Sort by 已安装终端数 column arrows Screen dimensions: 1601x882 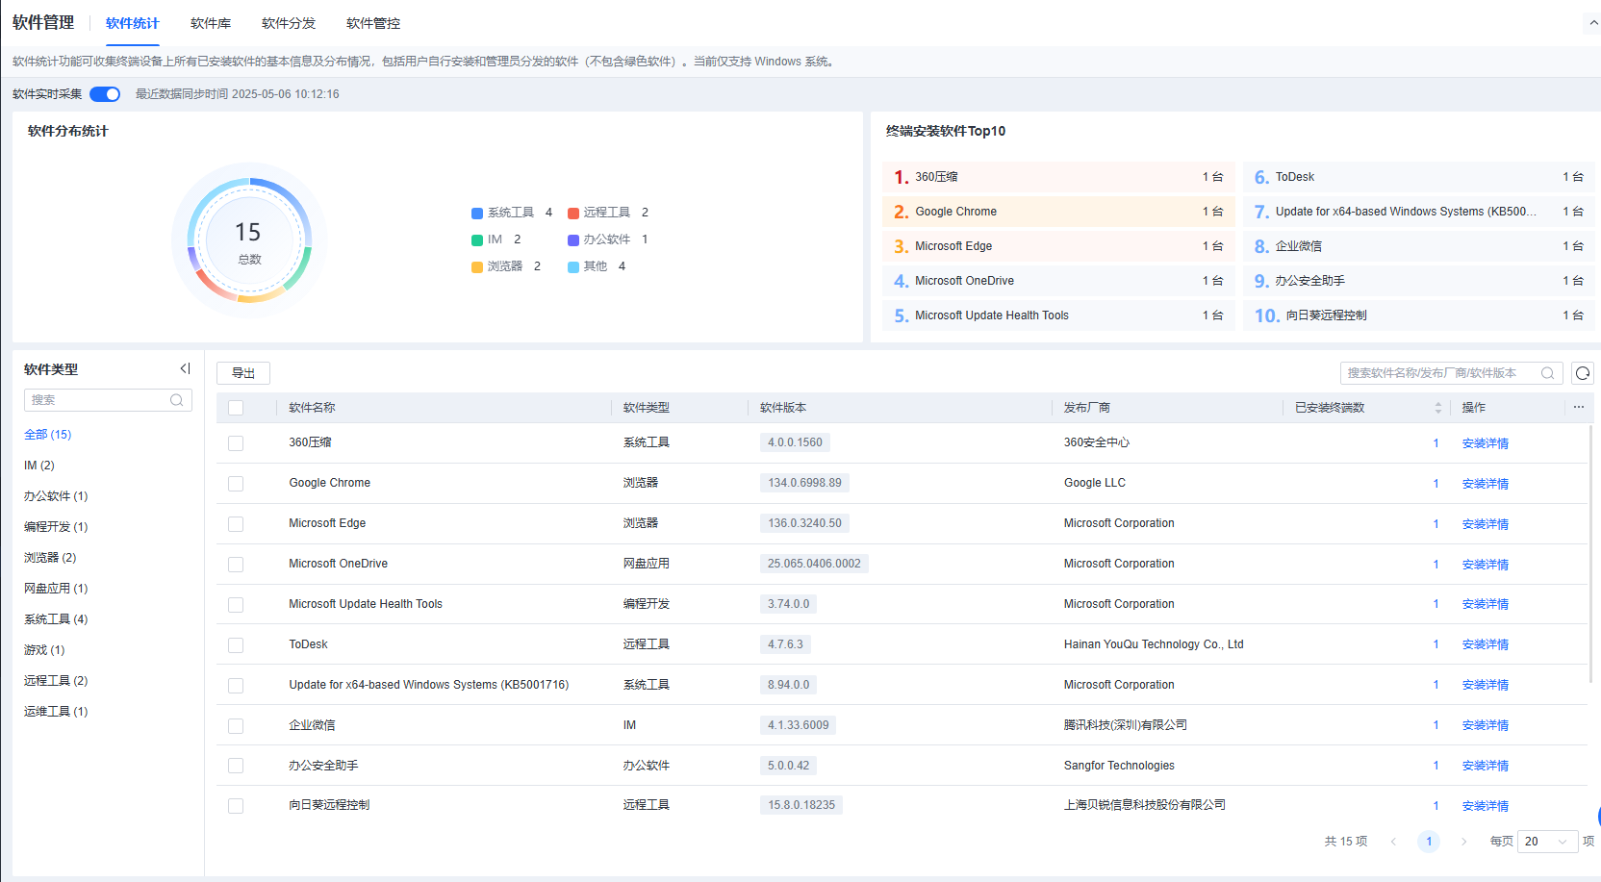pyautogui.click(x=1438, y=408)
